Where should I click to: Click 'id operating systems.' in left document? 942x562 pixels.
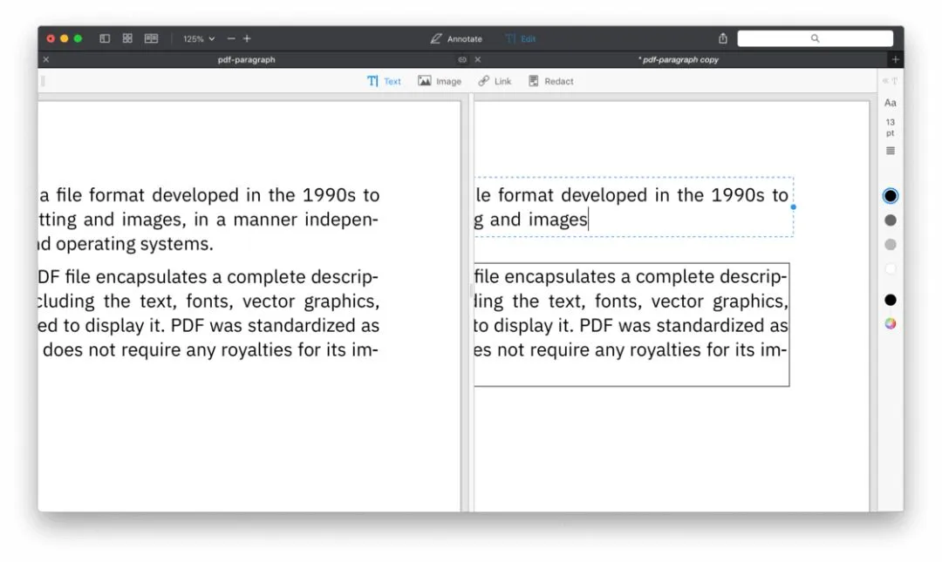click(x=126, y=244)
